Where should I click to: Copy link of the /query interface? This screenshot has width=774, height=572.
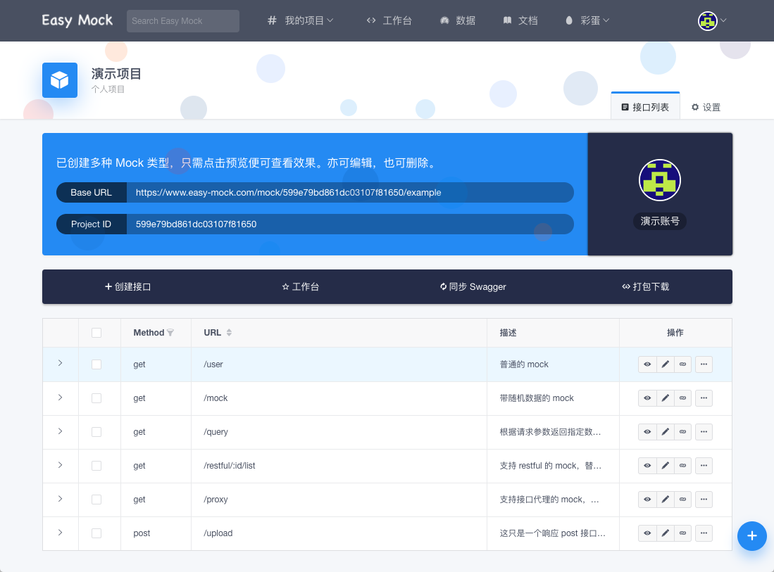coord(682,432)
